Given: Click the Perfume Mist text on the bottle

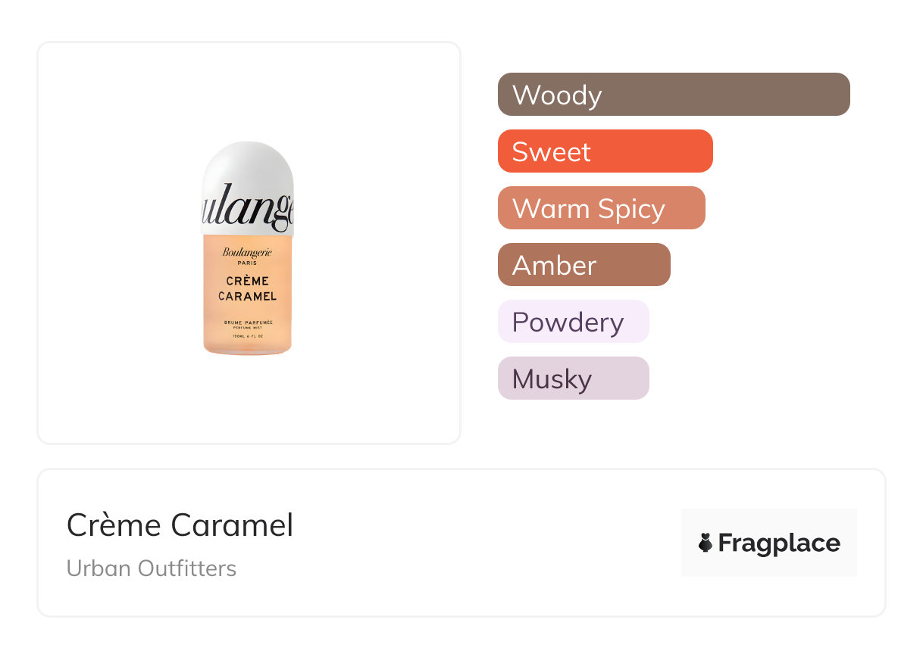Looking at the screenshot, I should click(x=248, y=328).
